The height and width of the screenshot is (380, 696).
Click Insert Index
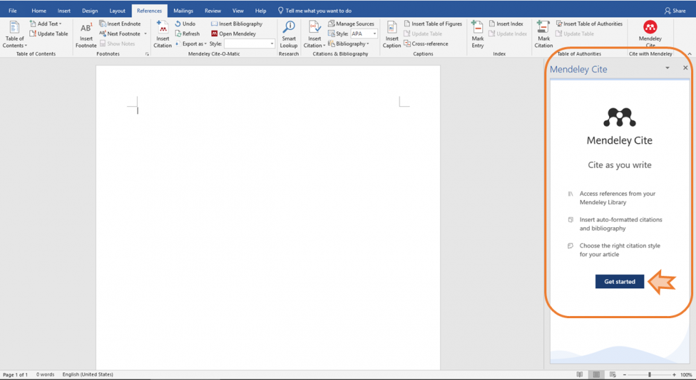pos(505,24)
